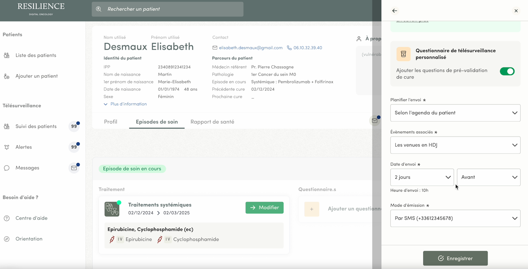
Task: Click the back arrow in the side panel
Action: click(x=395, y=11)
